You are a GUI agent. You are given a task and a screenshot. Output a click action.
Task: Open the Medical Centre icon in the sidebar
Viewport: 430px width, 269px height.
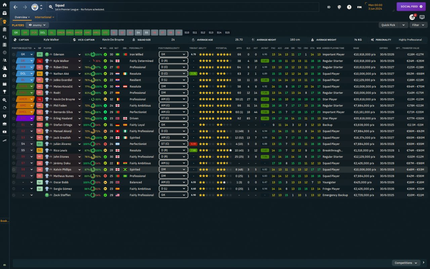[x=5, y=76]
